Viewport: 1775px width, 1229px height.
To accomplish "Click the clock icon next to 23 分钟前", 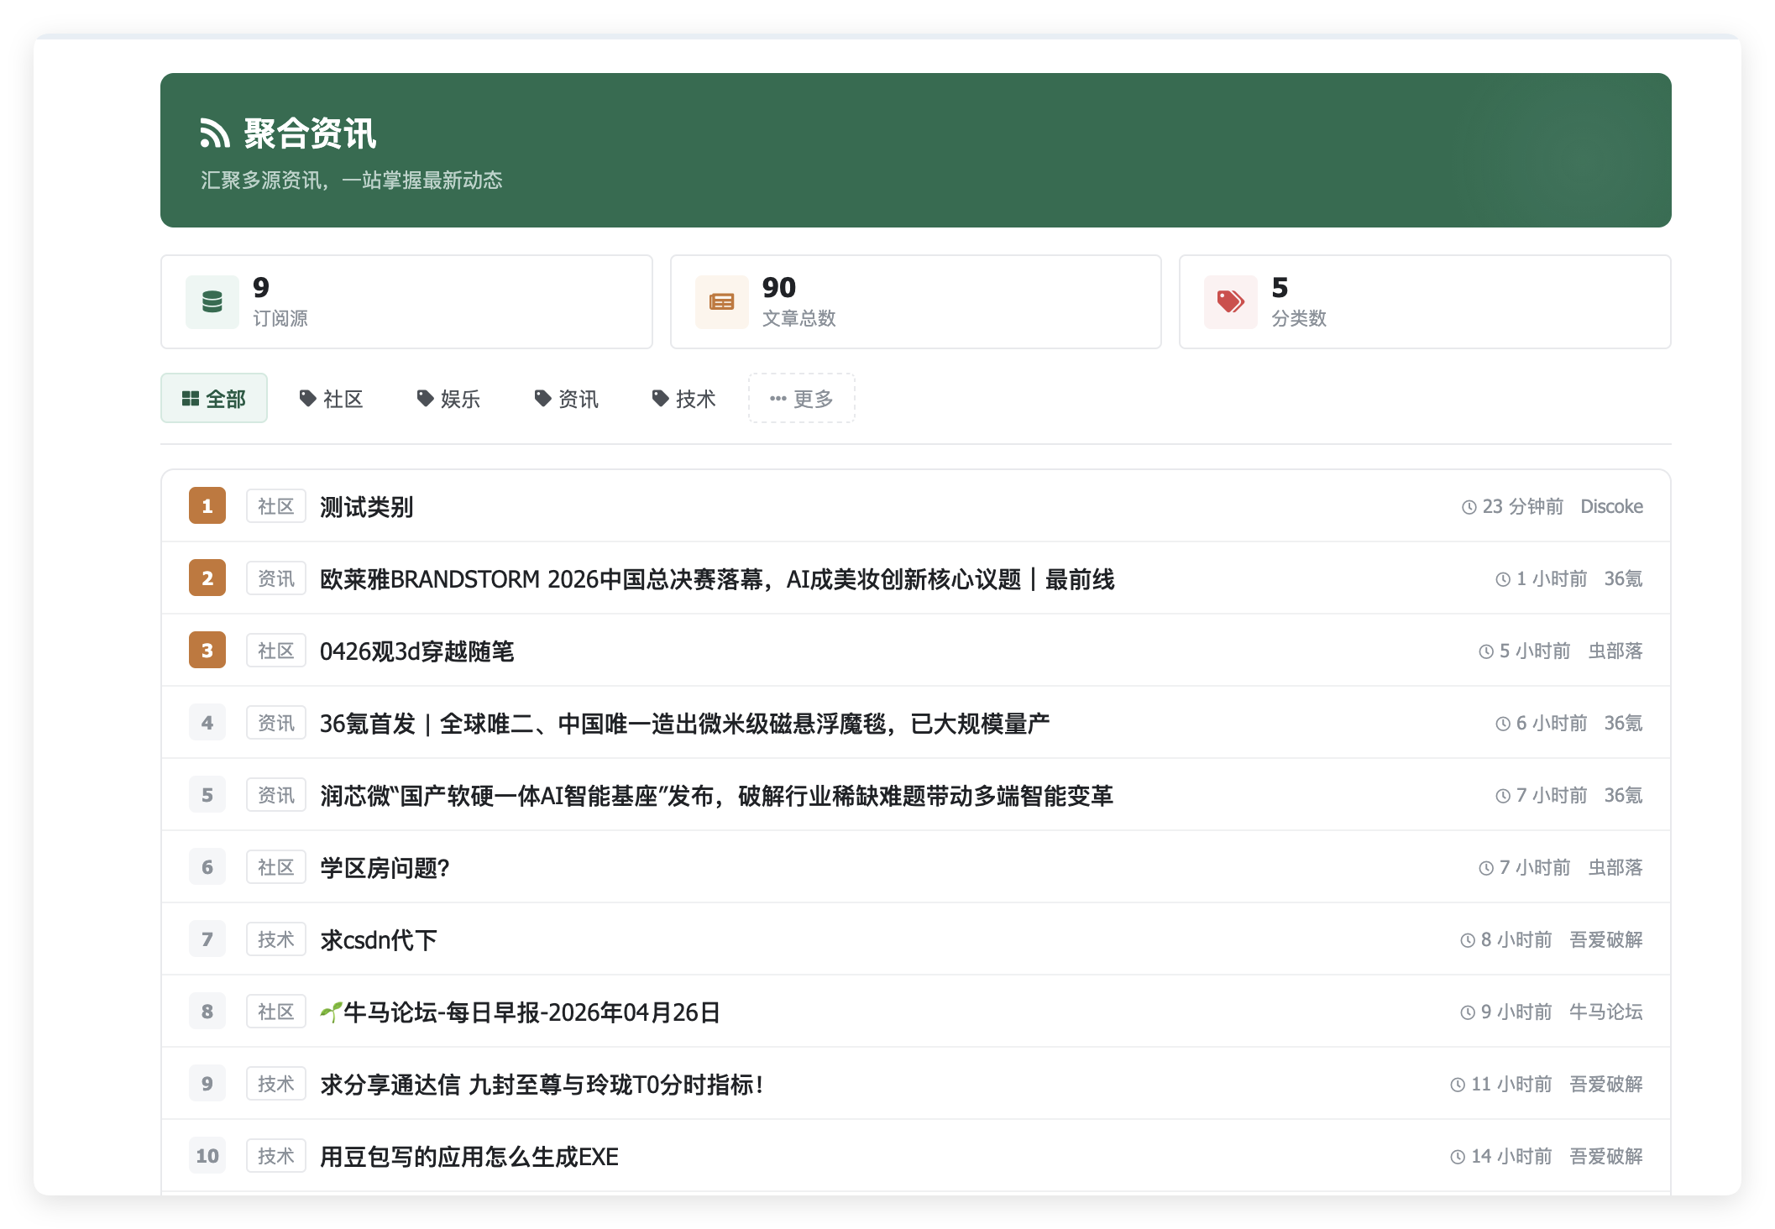I will (1468, 506).
